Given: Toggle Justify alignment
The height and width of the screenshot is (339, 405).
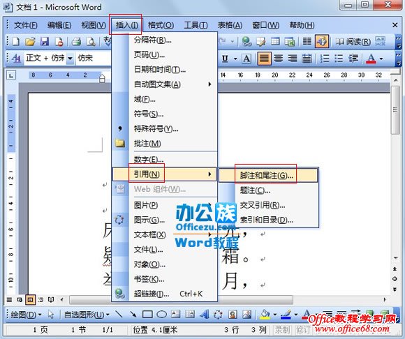Looking at the screenshot, I should [x=264, y=59].
